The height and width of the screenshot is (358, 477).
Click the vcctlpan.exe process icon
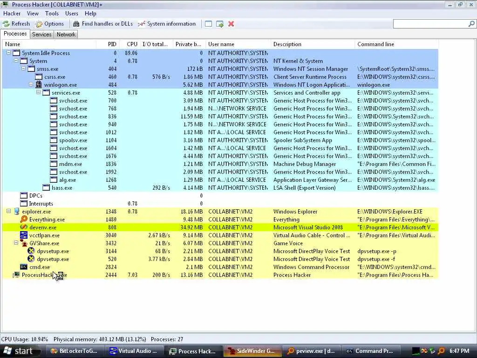24,235
